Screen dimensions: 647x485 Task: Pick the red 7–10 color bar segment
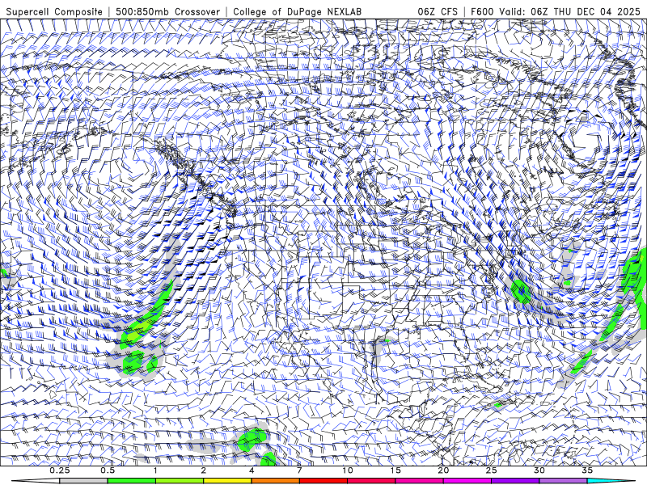pyautogui.click(x=323, y=481)
